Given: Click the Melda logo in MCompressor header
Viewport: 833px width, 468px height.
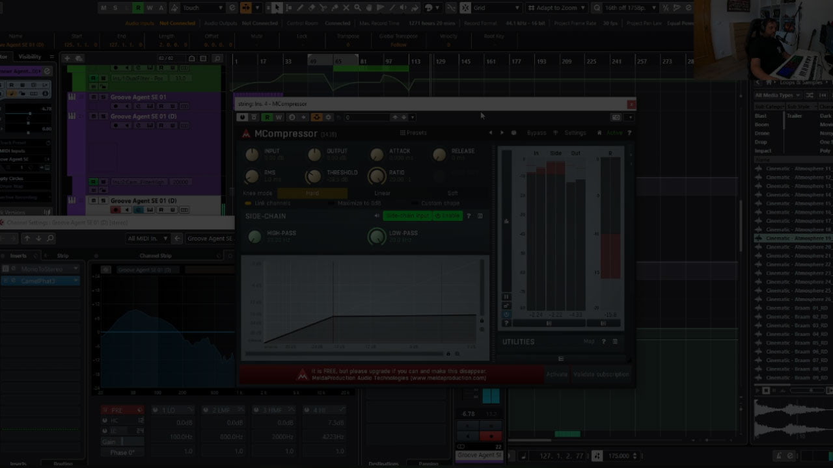Looking at the screenshot, I should click(x=246, y=133).
